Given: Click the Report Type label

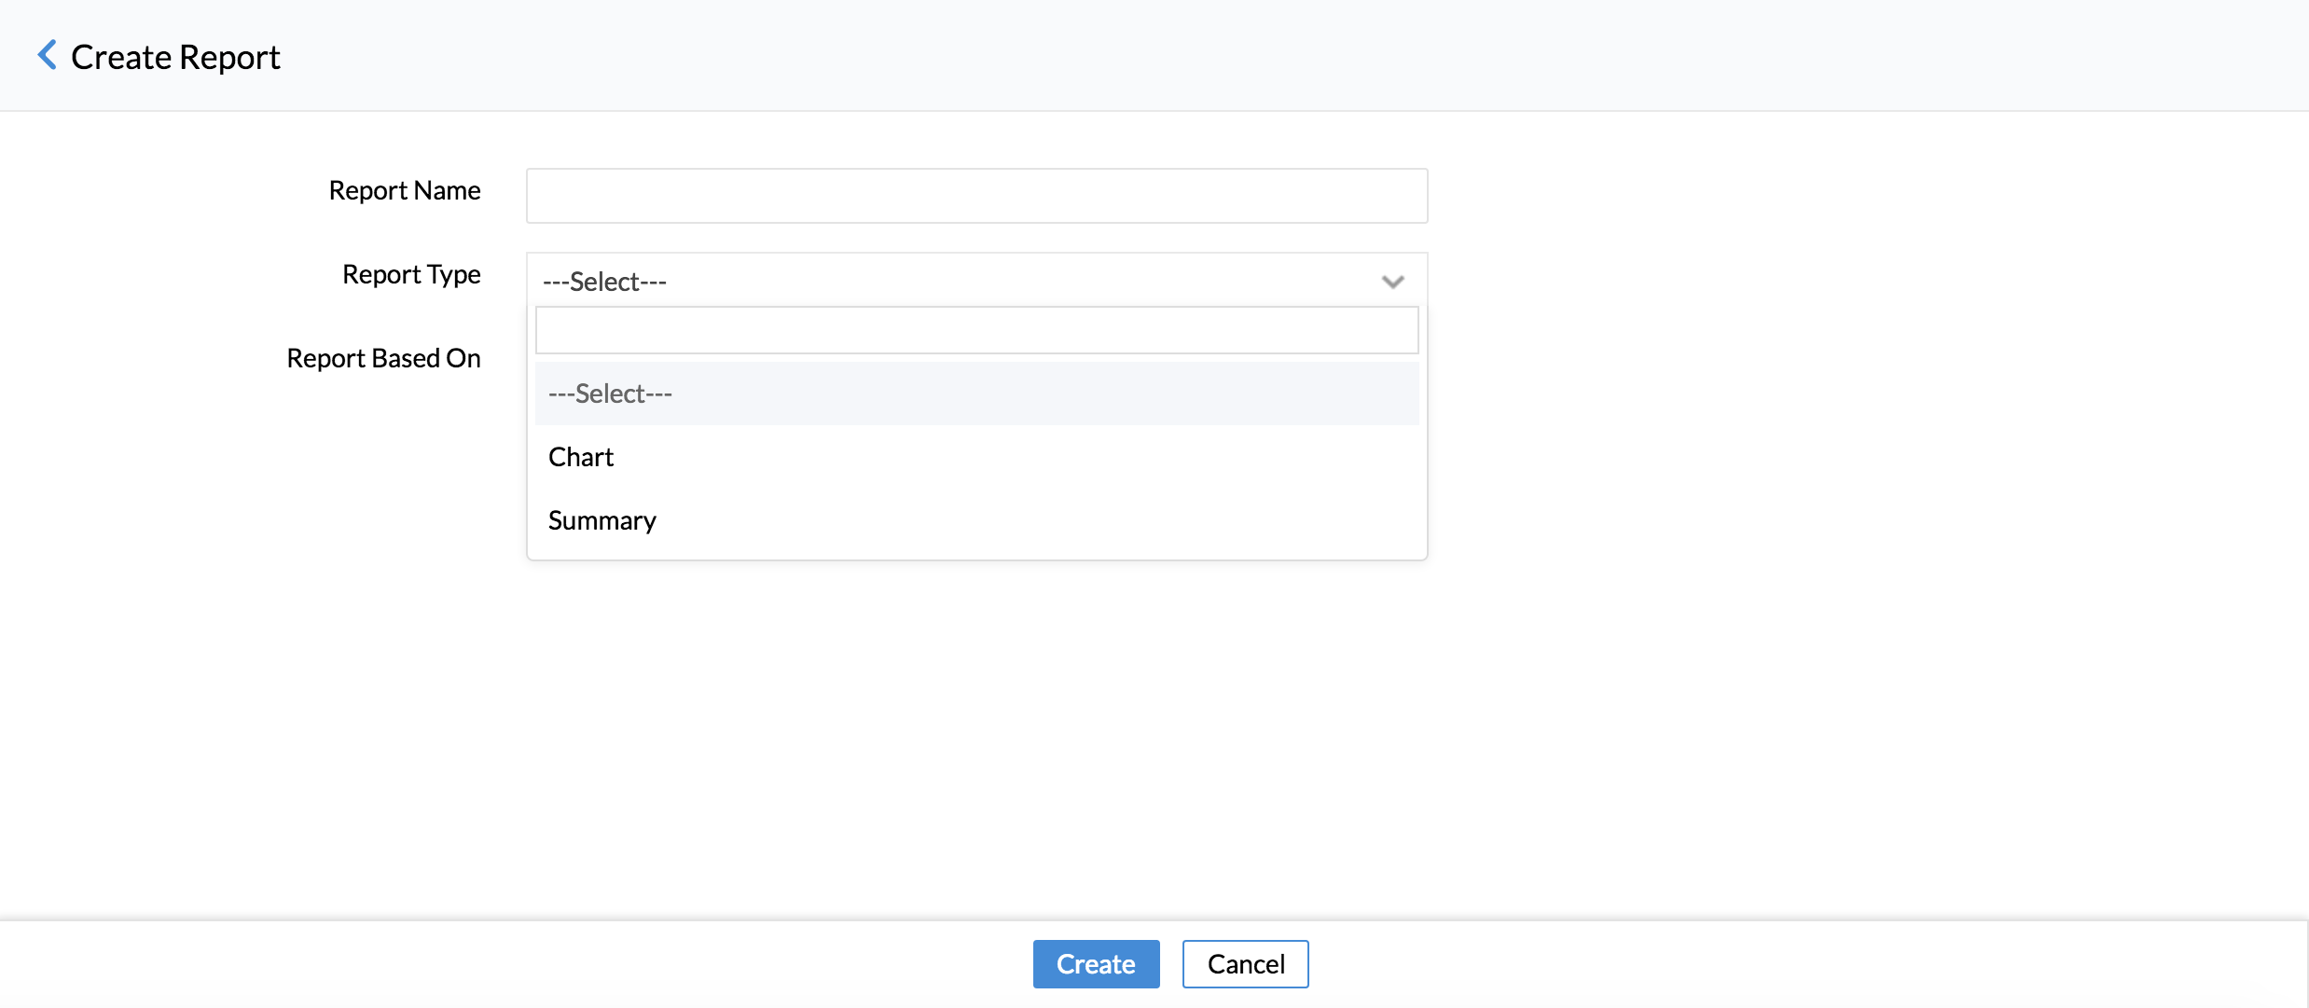Looking at the screenshot, I should coord(411,274).
